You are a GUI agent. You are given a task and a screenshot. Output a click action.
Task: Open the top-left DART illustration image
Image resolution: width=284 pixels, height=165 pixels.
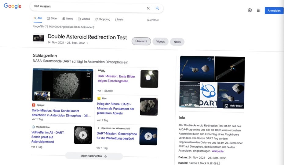pyautogui.click(x=197, y=69)
